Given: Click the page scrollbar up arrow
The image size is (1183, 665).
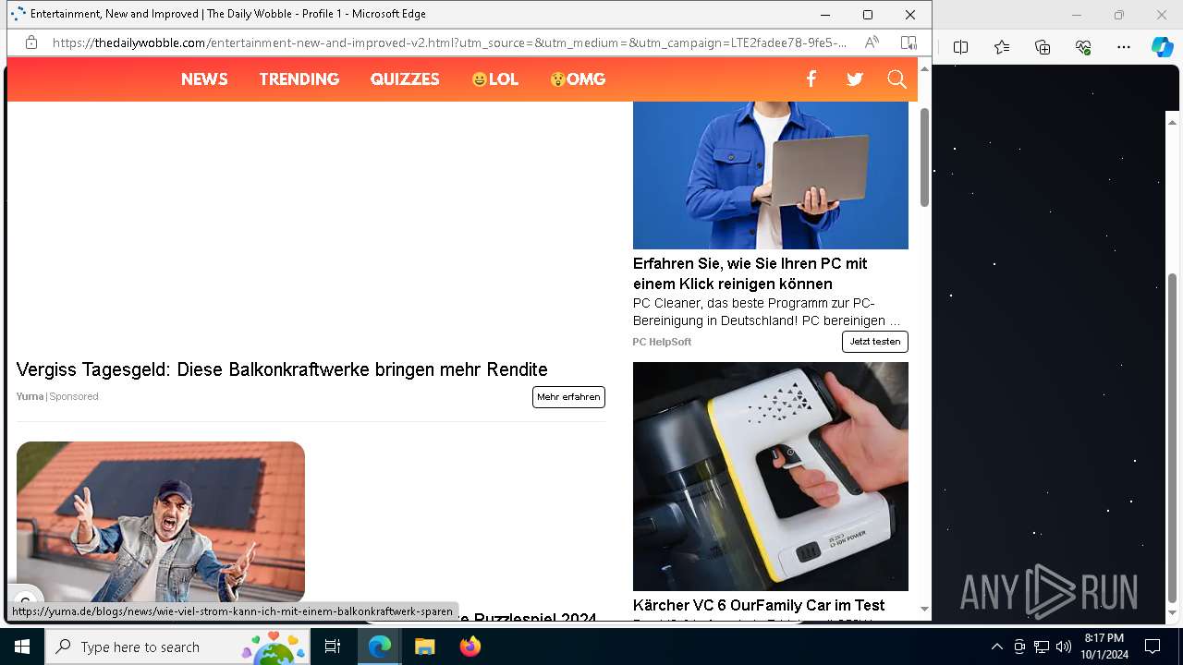Looking at the screenshot, I should pos(924,69).
